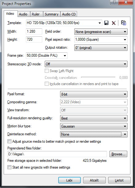Select the Audio CD tab

[69, 14]
